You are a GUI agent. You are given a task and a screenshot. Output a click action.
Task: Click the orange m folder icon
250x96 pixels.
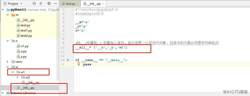point(13,15)
